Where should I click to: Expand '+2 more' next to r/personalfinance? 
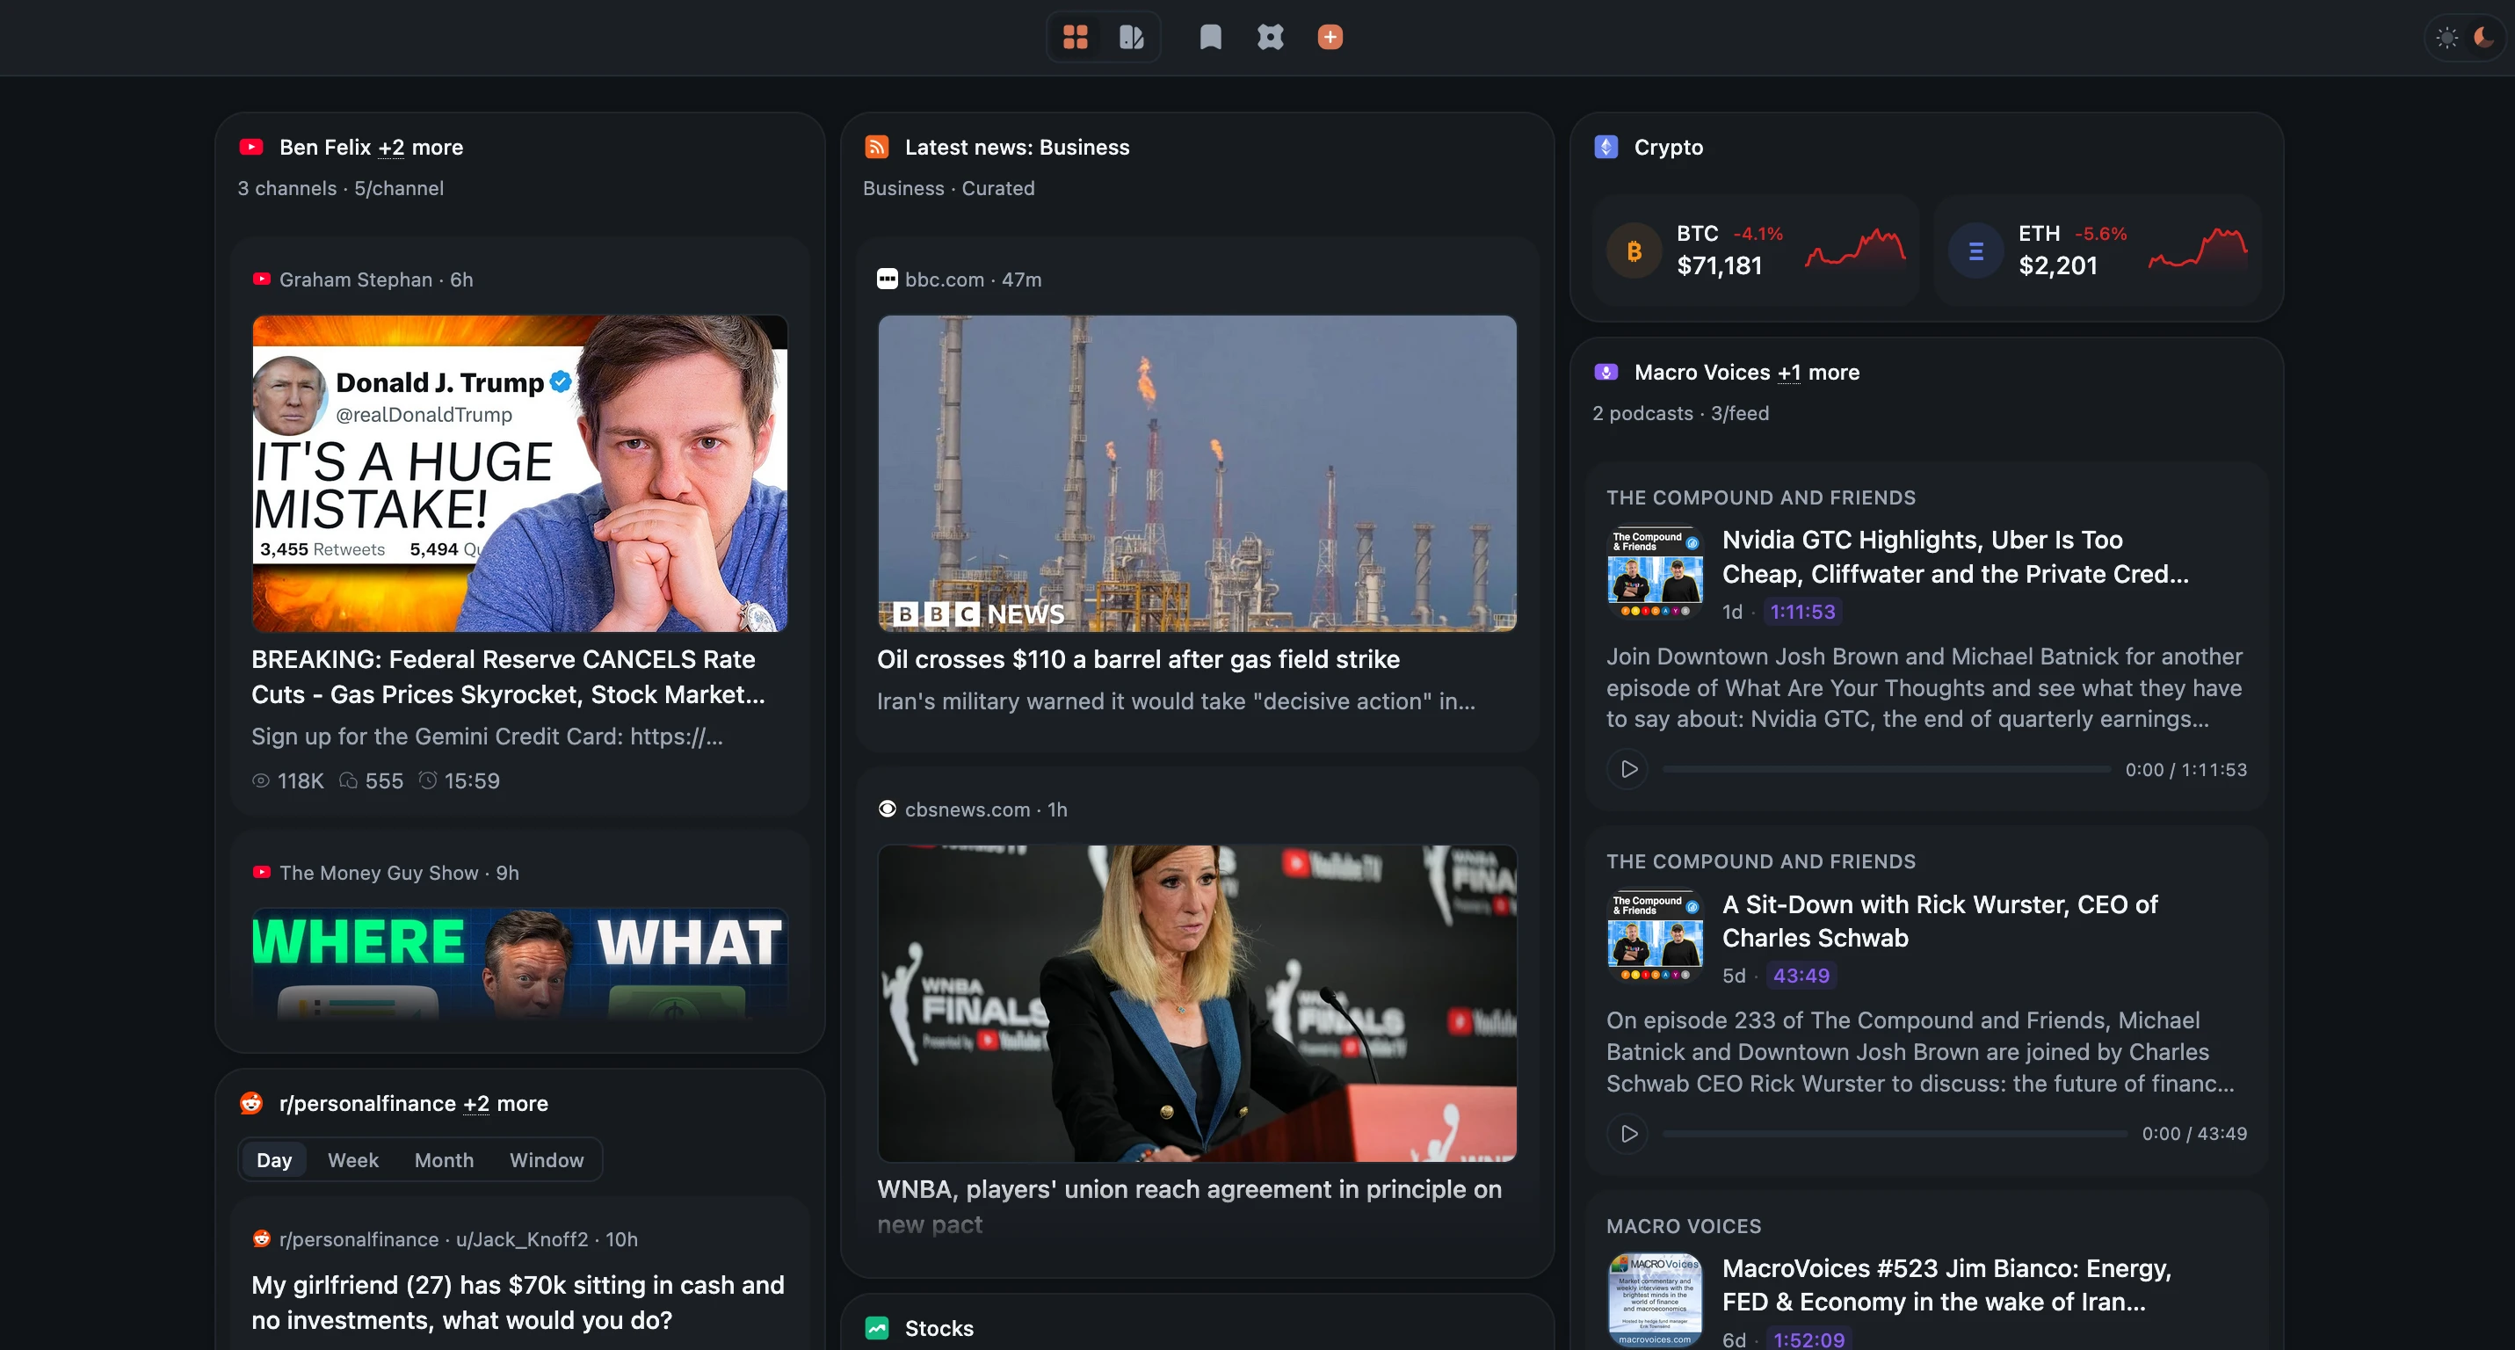475,1104
